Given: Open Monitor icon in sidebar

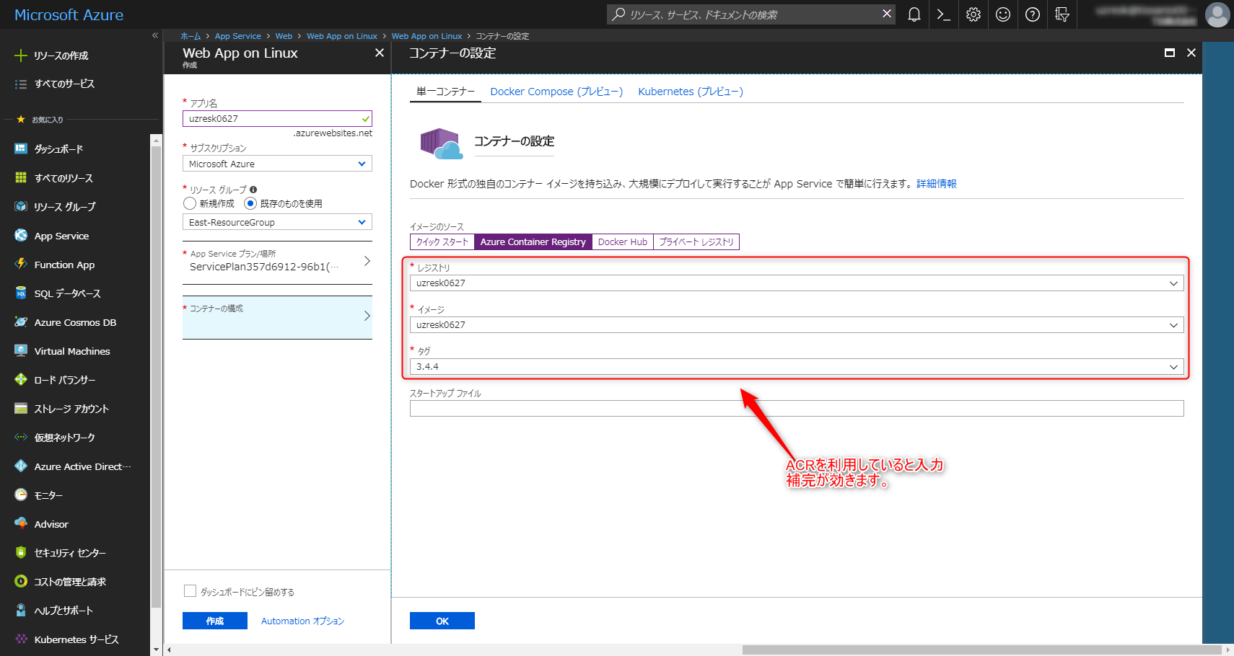Looking at the screenshot, I should [x=21, y=495].
